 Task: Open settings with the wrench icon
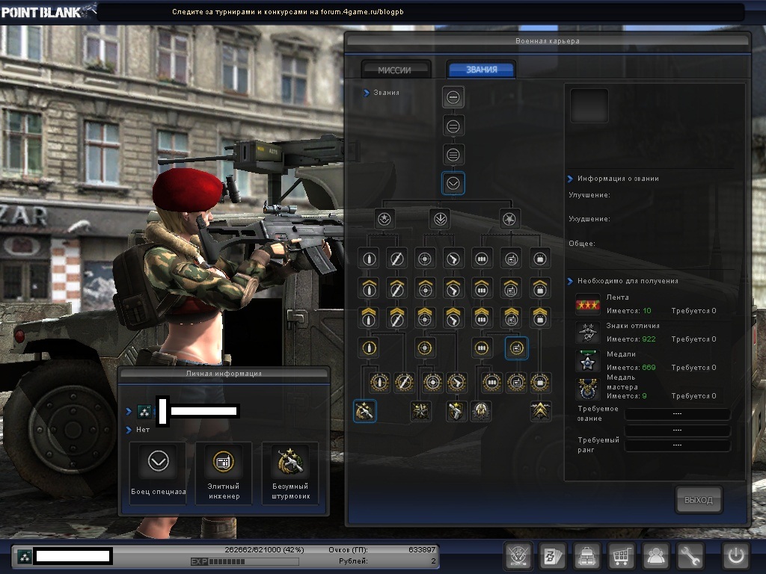pos(691,556)
